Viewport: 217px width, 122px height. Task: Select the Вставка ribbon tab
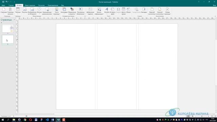[19, 5]
